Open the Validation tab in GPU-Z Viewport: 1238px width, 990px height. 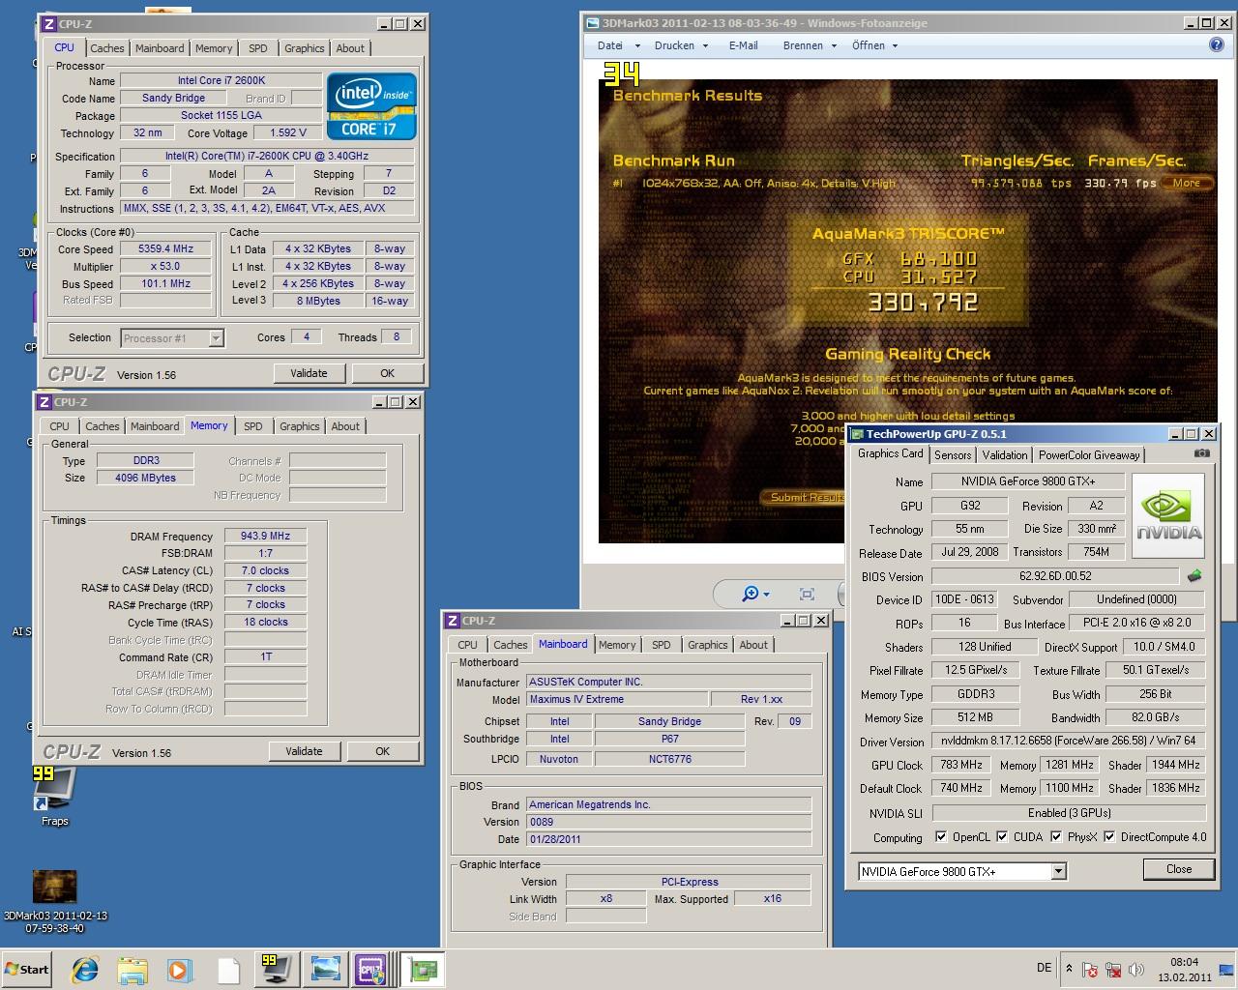pos(1005,454)
